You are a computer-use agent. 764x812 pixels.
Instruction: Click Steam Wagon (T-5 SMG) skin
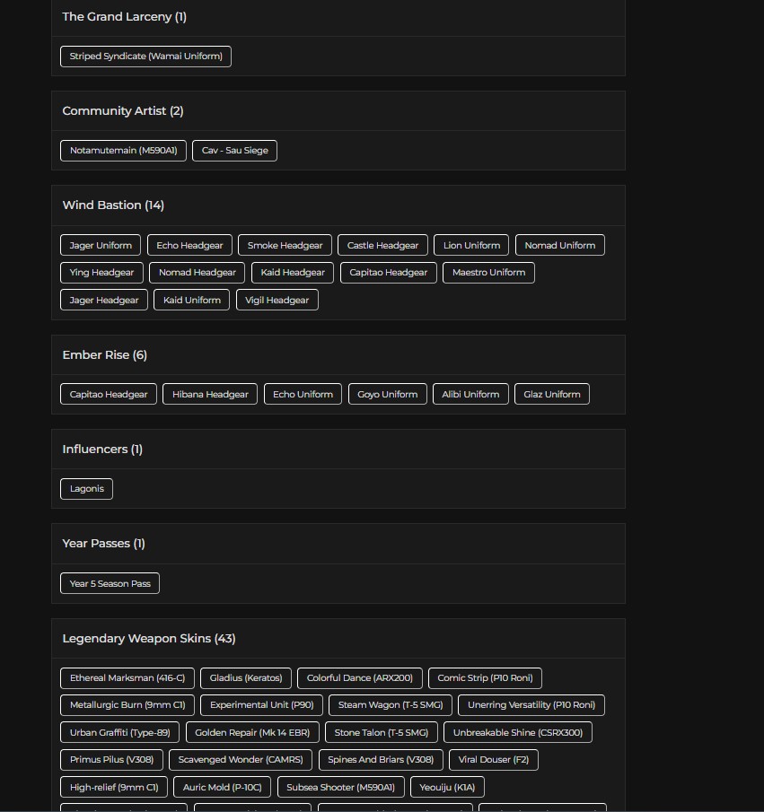[391, 705]
